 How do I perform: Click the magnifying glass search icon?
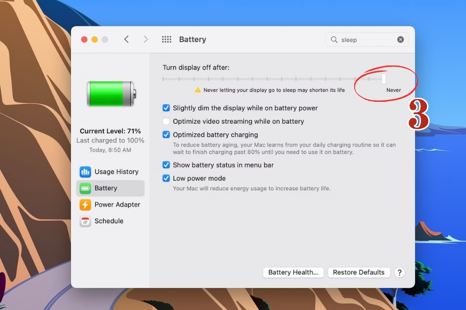point(334,40)
